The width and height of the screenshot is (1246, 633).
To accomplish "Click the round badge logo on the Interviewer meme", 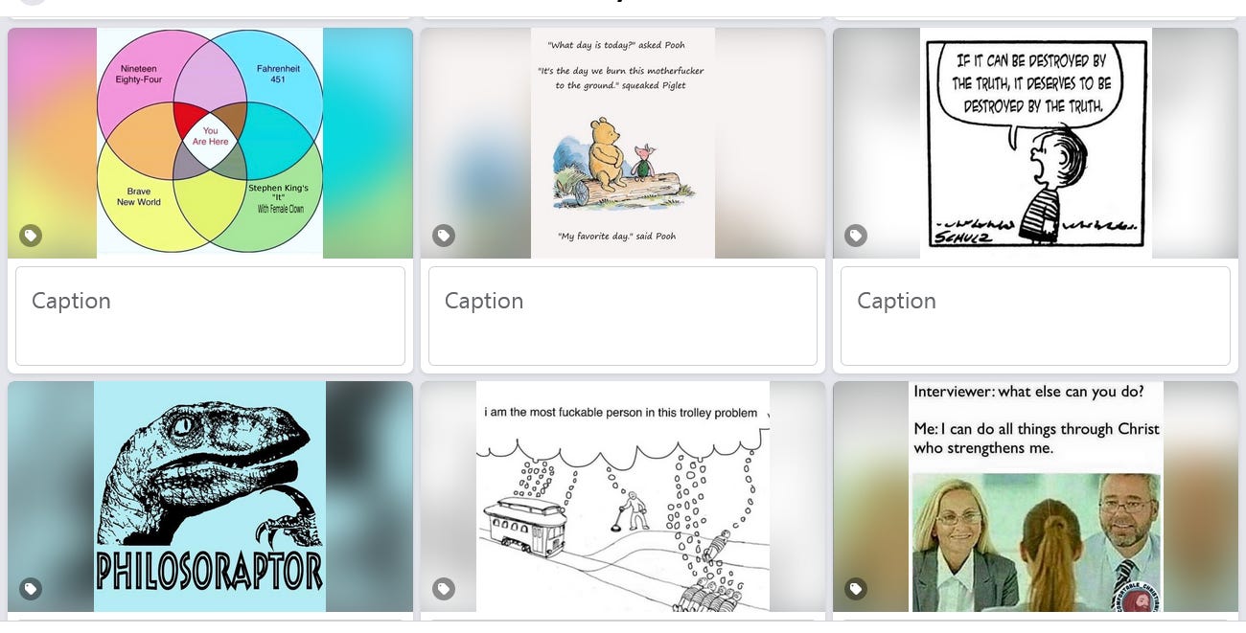I will (1137, 594).
